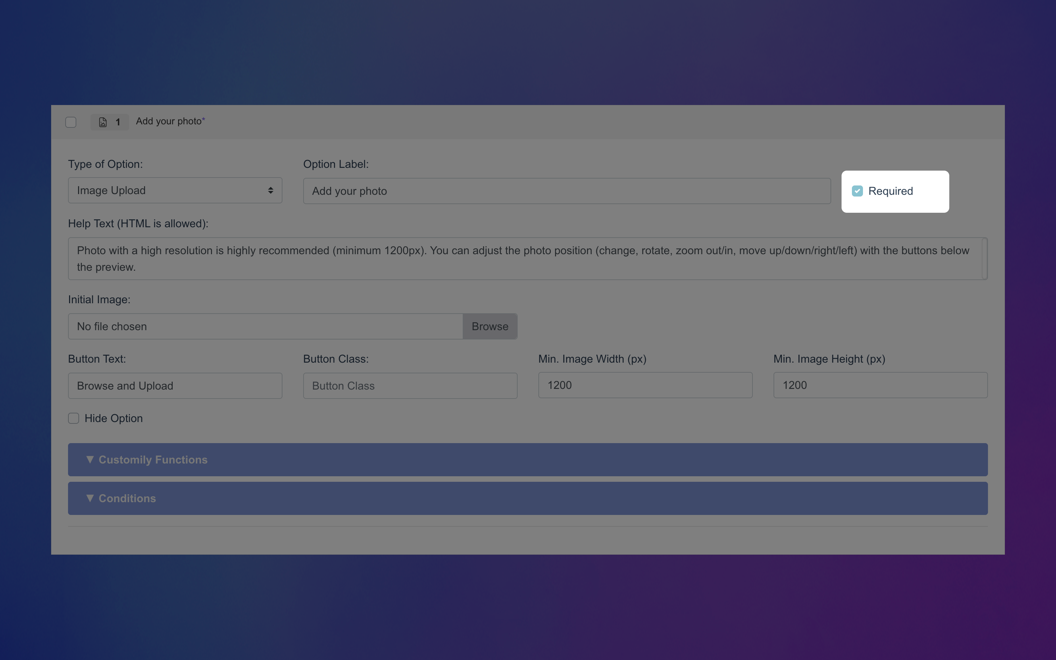1056x660 pixels.
Task: Click inside the Help Text textarea
Action: pos(524,258)
